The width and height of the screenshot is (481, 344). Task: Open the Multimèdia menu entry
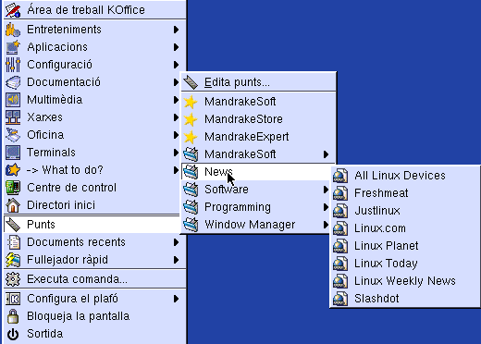[x=92, y=100]
